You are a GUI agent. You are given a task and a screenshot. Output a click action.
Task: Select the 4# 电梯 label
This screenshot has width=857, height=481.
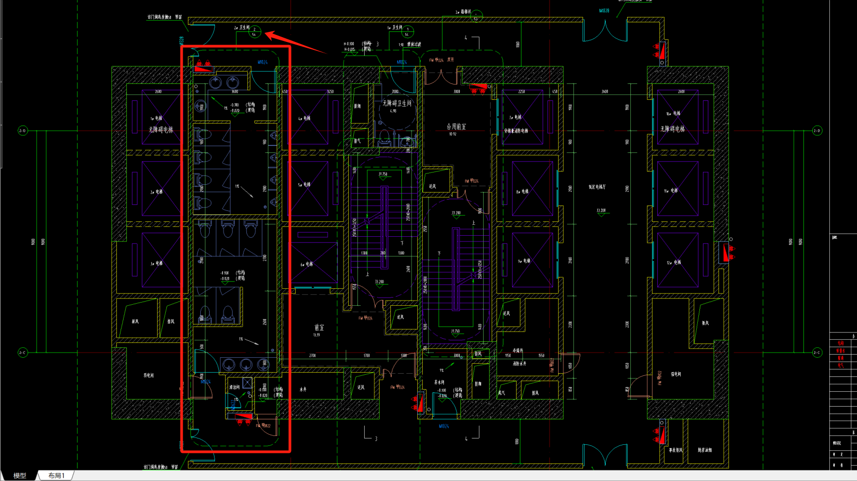click(x=304, y=118)
